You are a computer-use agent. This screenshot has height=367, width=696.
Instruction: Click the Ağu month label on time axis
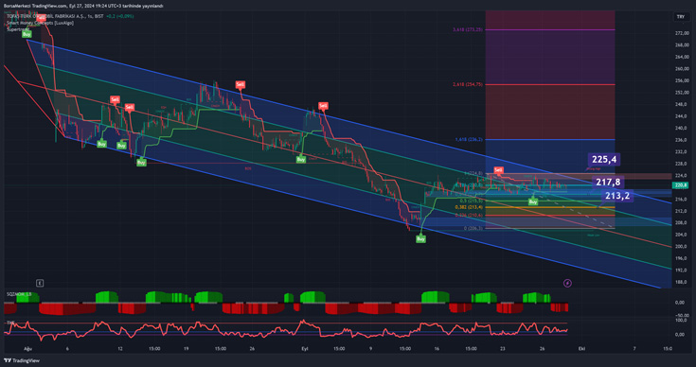coord(28,349)
